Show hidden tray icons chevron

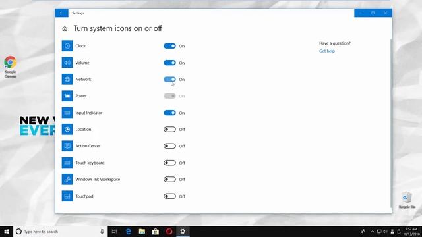tap(373, 231)
